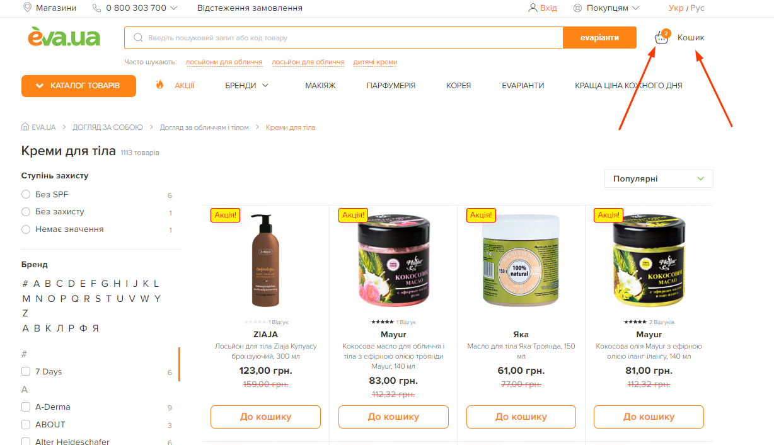Tick the A-Derma brand checkbox

[x=26, y=407]
